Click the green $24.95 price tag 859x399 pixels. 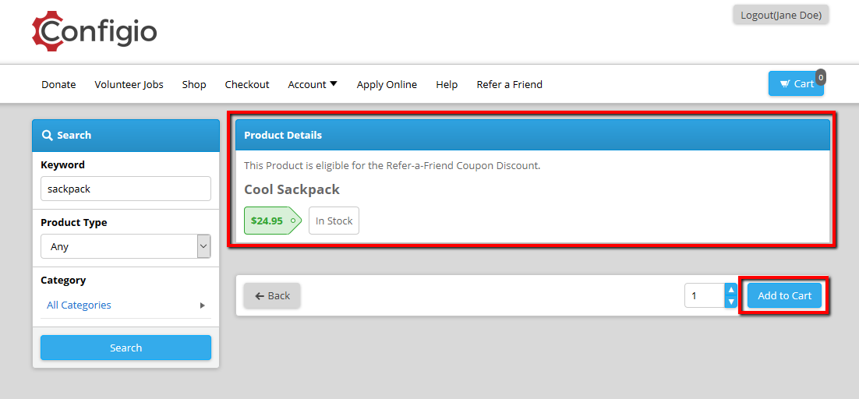click(272, 221)
